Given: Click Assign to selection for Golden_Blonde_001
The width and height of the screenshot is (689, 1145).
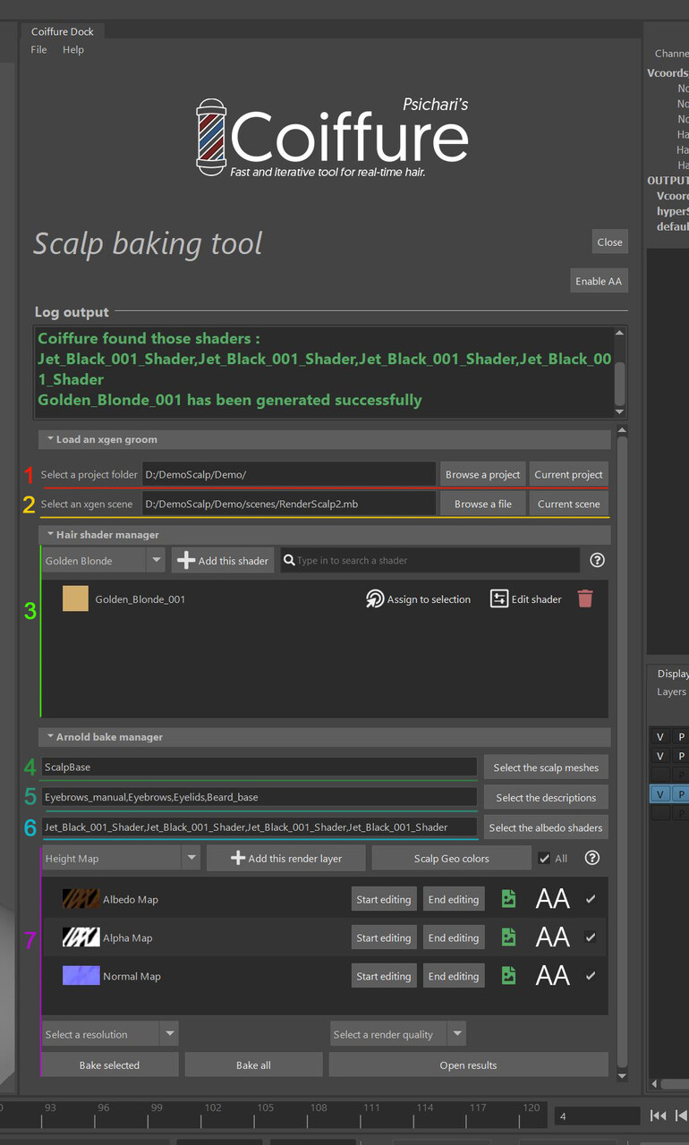Looking at the screenshot, I should coord(418,599).
